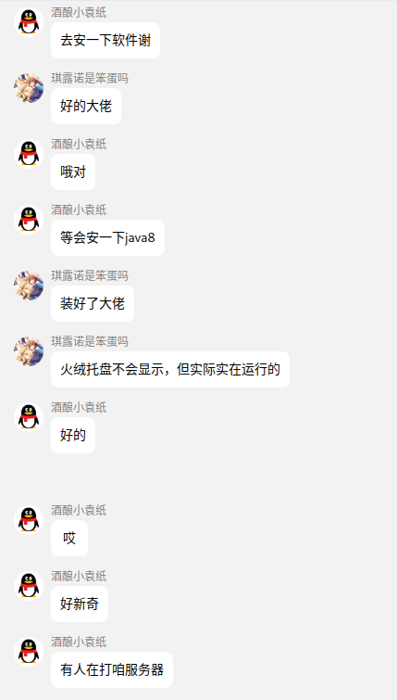Screen dimensions: 397x700
Task: Click penguin avatar beside "有人在打咱服务器" message
Action: (29, 652)
